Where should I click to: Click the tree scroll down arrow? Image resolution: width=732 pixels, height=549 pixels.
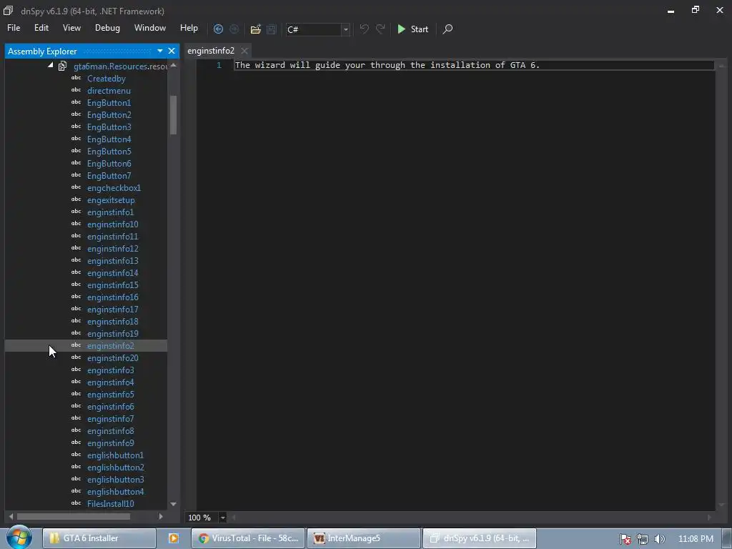point(173,504)
